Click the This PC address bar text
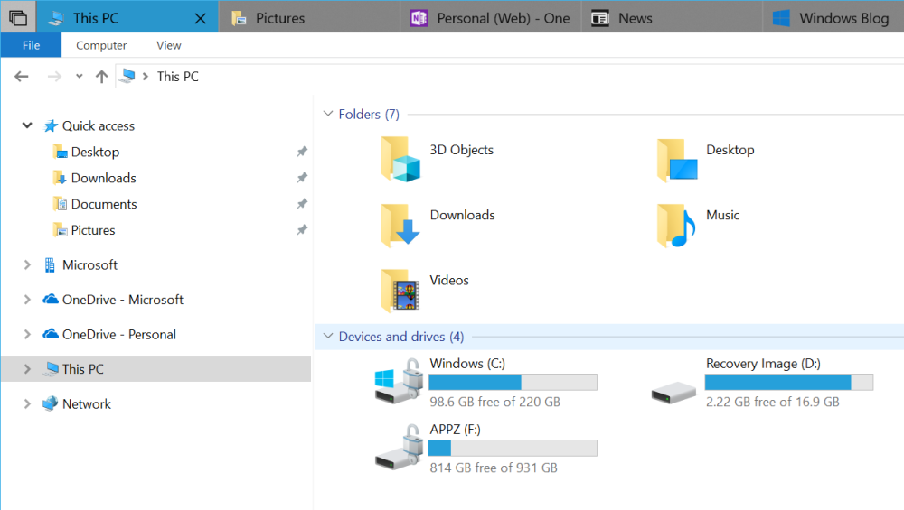Screen dimensions: 904x510 [177, 77]
